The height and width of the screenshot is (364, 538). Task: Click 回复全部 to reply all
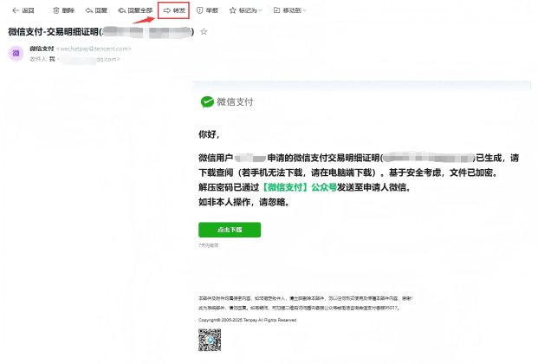(135, 10)
